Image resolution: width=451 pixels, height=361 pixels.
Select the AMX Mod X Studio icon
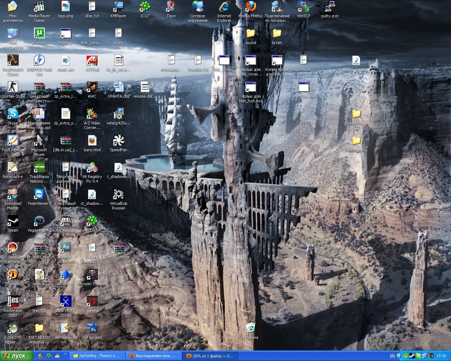pos(66,306)
